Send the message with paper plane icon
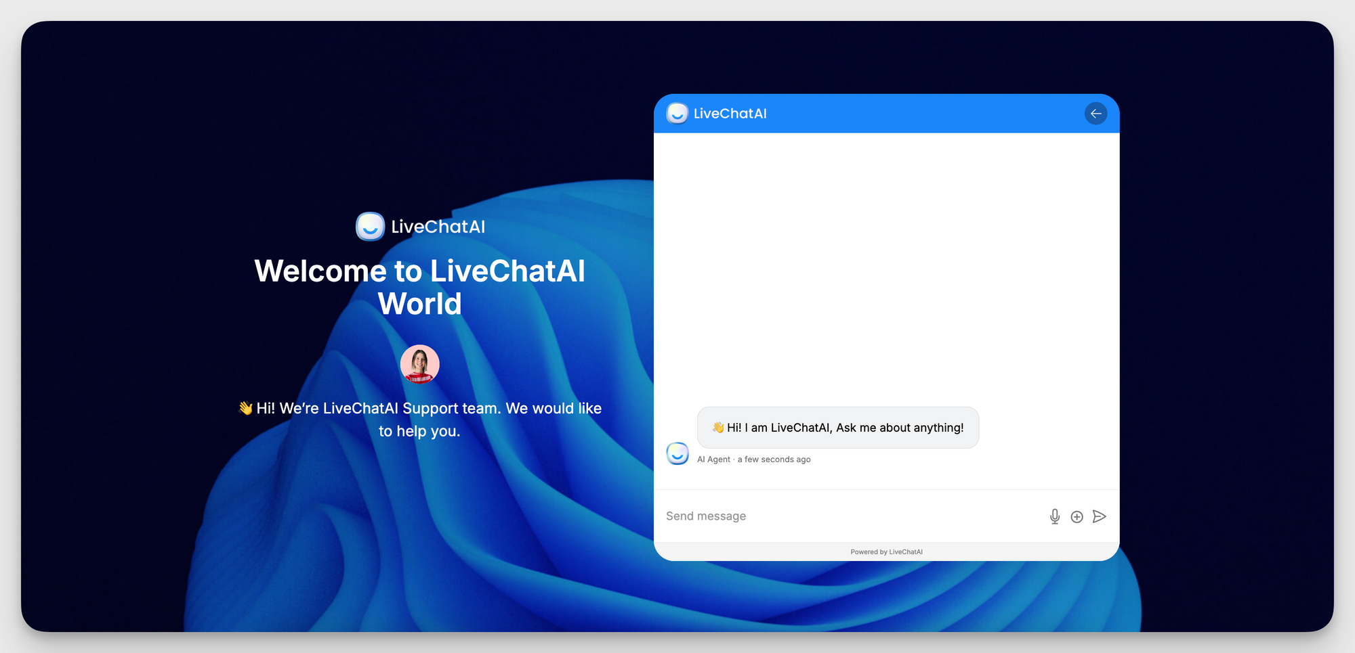The width and height of the screenshot is (1355, 653). click(x=1100, y=516)
